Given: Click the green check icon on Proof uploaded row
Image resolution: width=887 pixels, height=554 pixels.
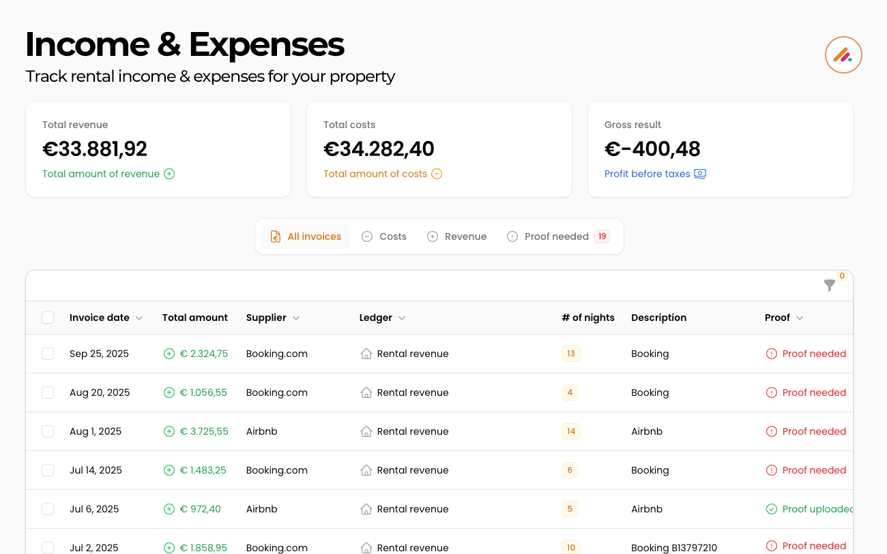Looking at the screenshot, I should click(x=771, y=509).
